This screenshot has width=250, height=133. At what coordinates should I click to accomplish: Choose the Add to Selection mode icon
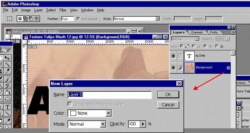(x=26, y=19)
